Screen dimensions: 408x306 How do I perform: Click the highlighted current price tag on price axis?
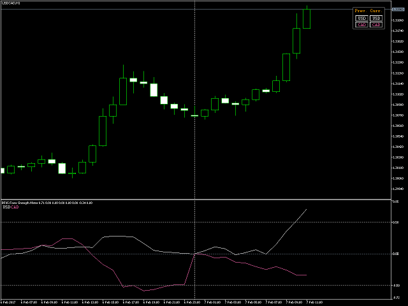tap(399, 10)
